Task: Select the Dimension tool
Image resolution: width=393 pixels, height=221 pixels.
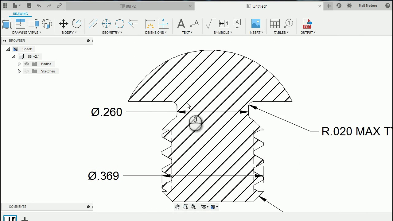Action: [150, 24]
